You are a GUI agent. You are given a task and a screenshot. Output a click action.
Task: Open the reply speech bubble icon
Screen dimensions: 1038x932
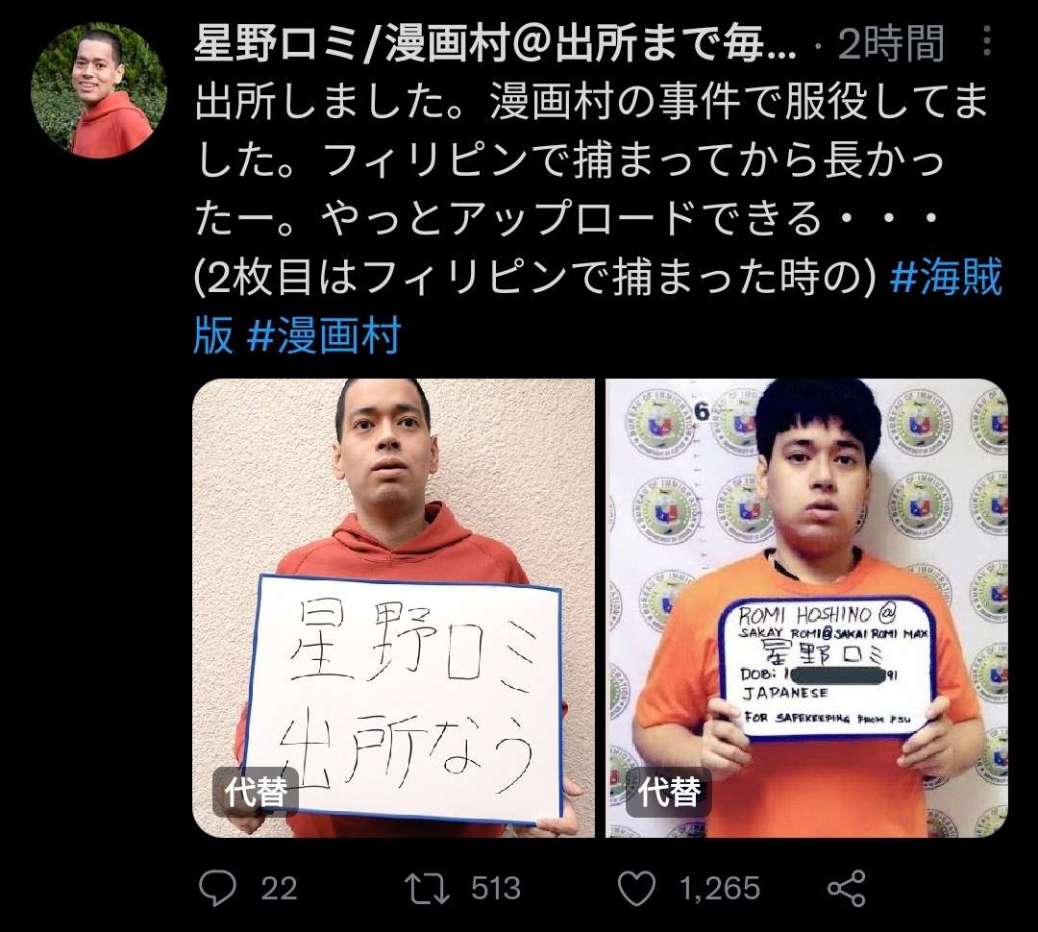coord(217,889)
